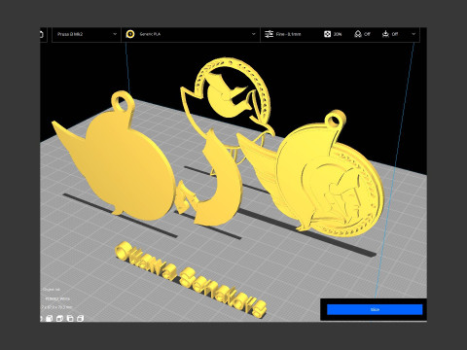Click the Object list label

pyautogui.click(x=52, y=290)
